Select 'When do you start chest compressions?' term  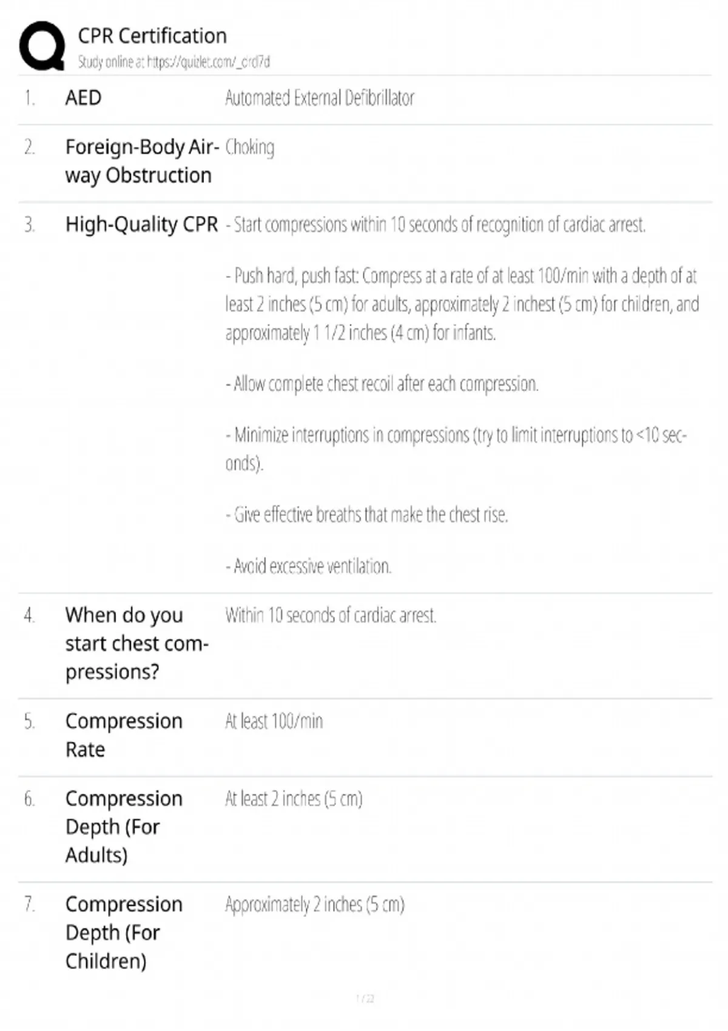click(136, 643)
